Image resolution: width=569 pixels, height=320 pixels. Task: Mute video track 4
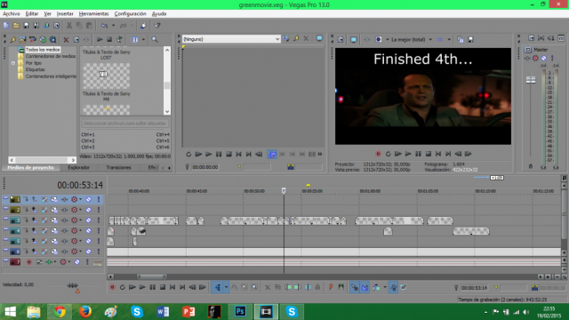(89, 231)
